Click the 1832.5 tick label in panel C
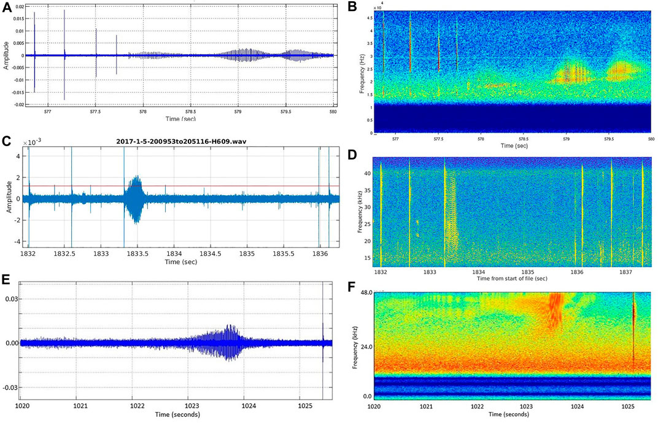 pos(64,254)
